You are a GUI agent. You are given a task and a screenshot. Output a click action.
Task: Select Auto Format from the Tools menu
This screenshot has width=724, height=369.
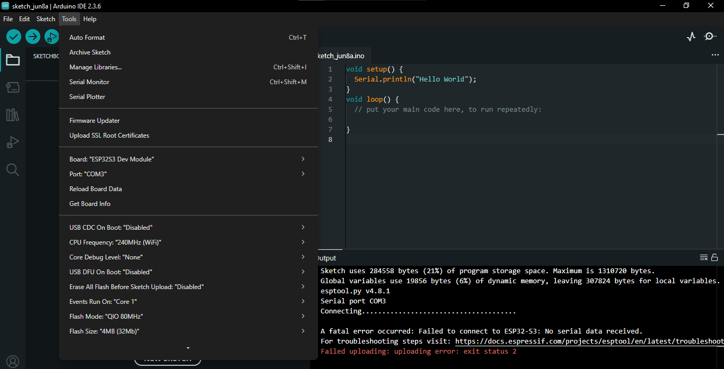click(x=87, y=38)
